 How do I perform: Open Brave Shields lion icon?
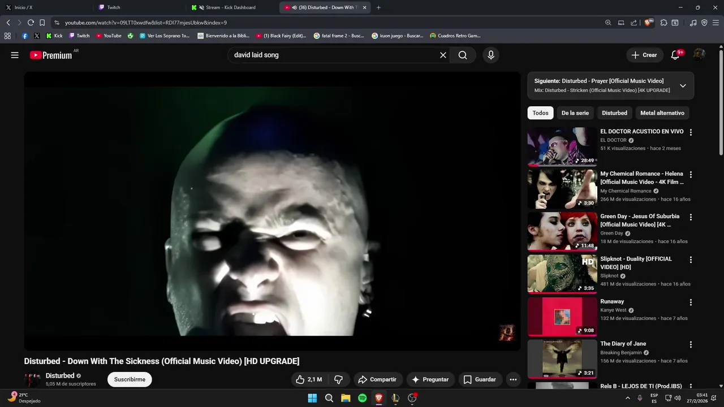[648, 23]
